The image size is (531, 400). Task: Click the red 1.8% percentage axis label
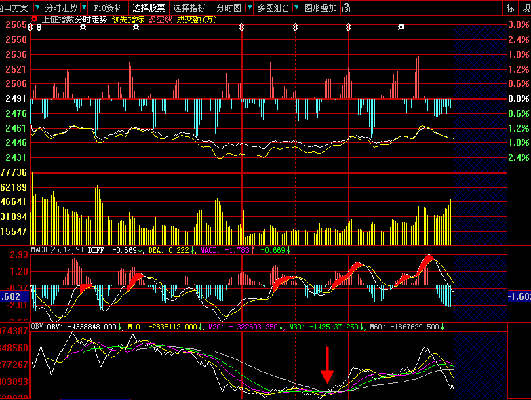[x=518, y=54]
